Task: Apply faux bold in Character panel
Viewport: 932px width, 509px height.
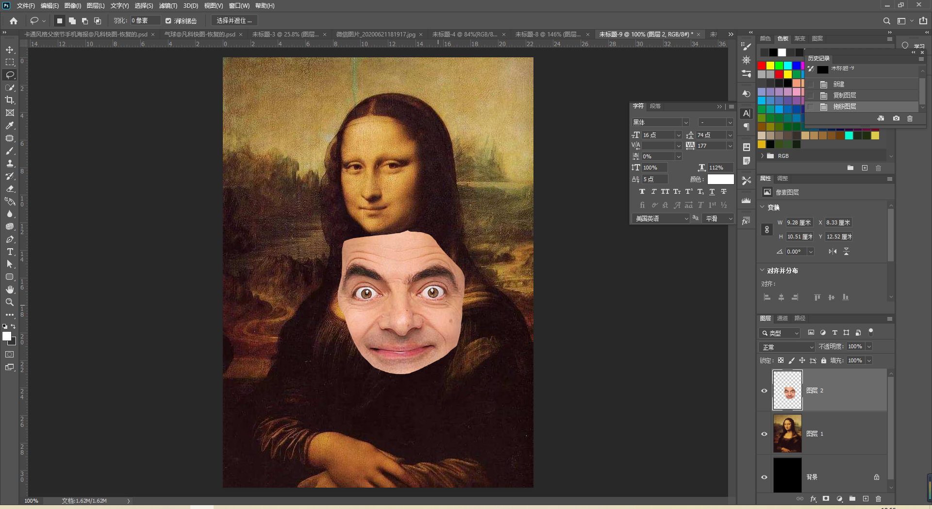Action: tap(642, 192)
